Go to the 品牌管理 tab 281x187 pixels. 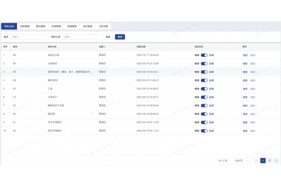[72, 27]
